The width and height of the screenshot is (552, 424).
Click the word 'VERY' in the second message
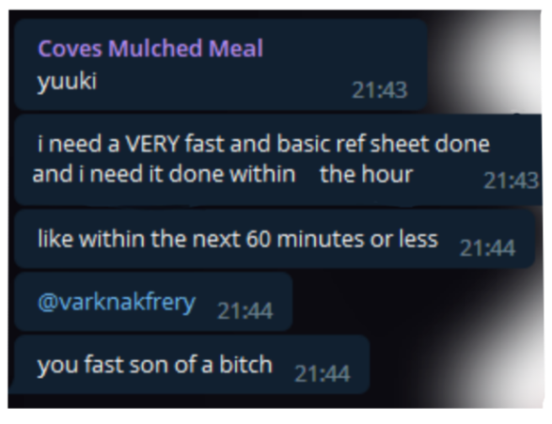[152, 144]
